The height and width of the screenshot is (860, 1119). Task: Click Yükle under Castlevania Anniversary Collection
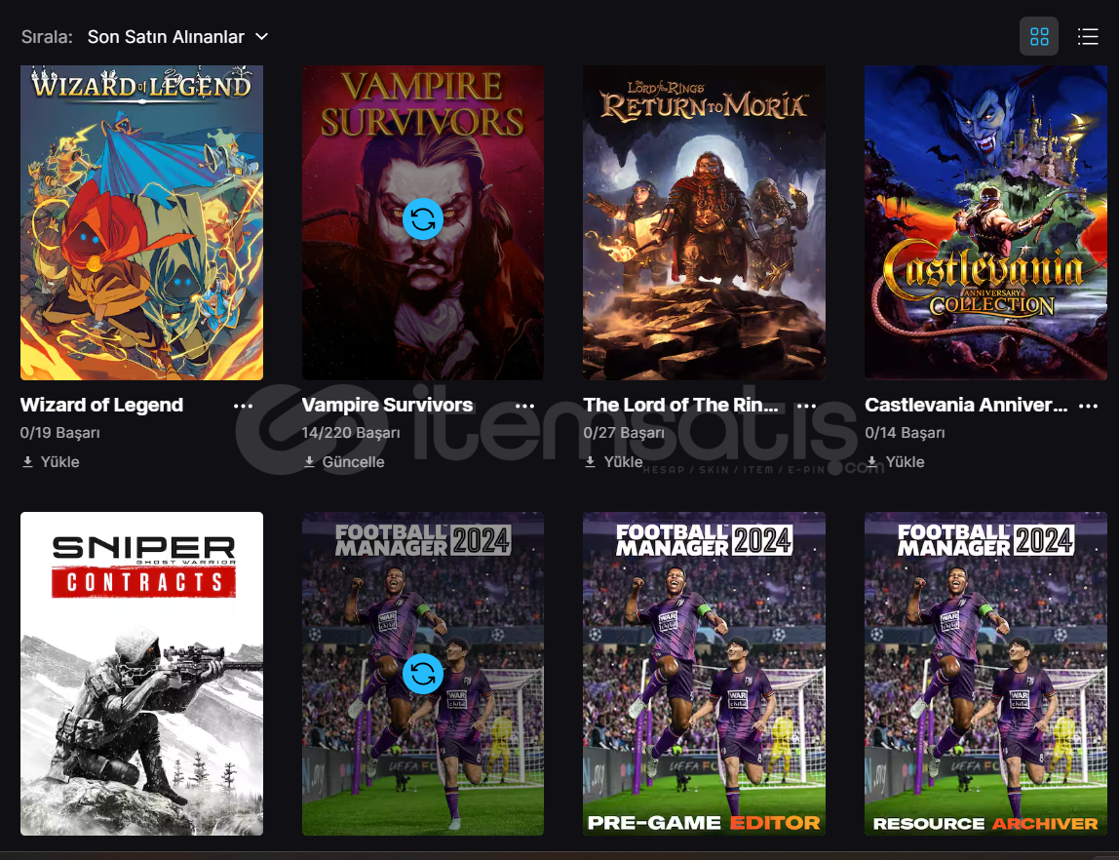point(895,462)
